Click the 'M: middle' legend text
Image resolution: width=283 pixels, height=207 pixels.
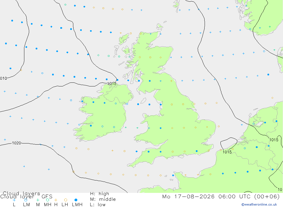[103, 199]
